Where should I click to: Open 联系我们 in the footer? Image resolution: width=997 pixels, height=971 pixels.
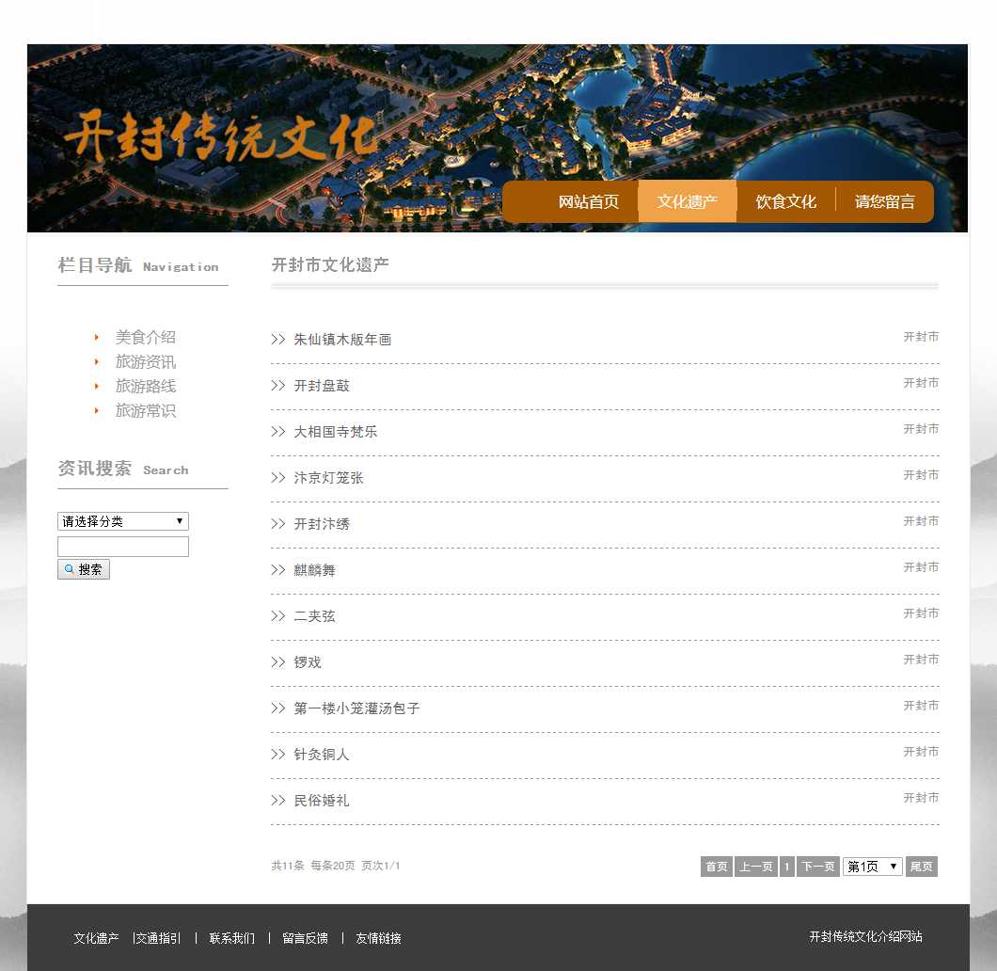coord(231,938)
